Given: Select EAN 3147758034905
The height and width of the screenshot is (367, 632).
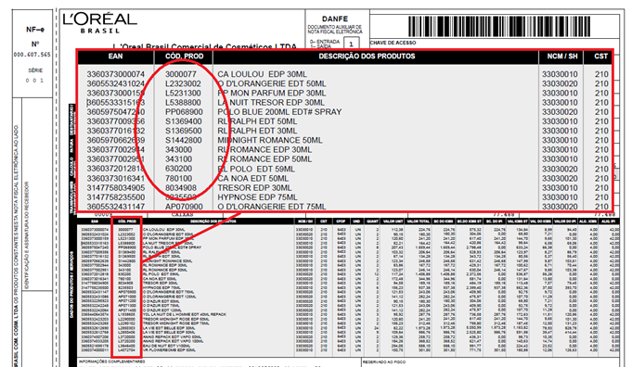Looking at the screenshot, I should coord(116,188).
